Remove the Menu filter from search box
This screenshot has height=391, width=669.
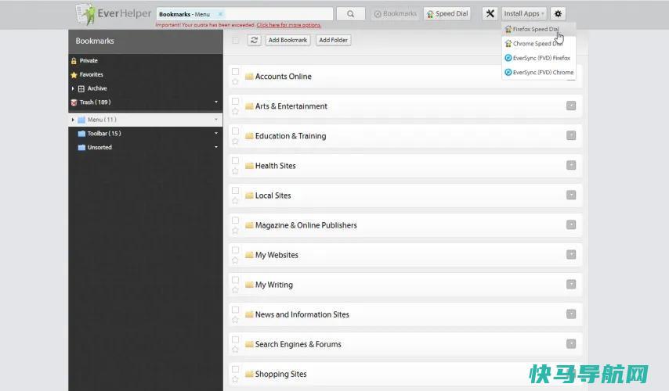(x=220, y=14)
